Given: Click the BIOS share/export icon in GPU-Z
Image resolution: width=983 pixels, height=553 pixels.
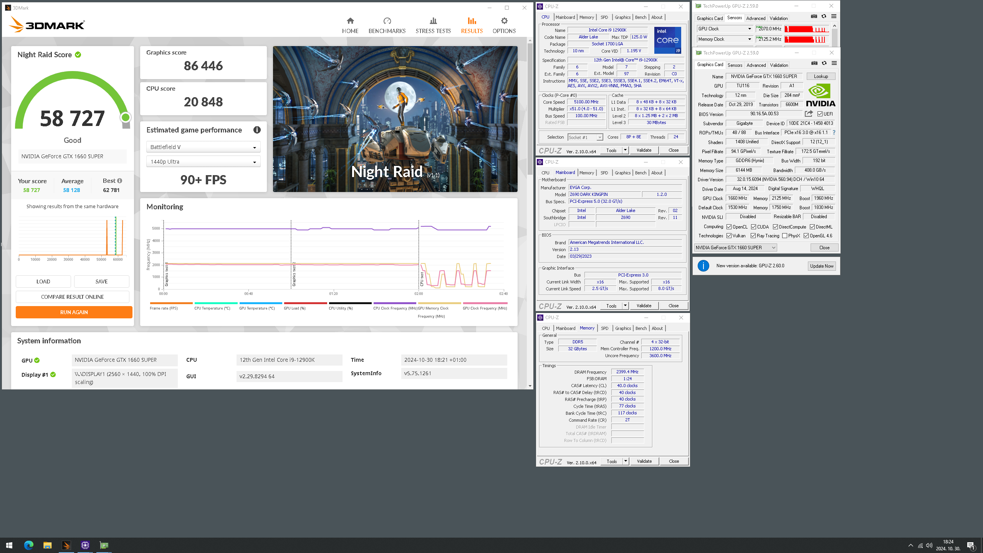Looking at the screenshot, I should [809, 114].
